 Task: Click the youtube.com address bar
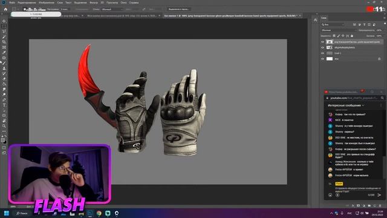tap(354, 98)
